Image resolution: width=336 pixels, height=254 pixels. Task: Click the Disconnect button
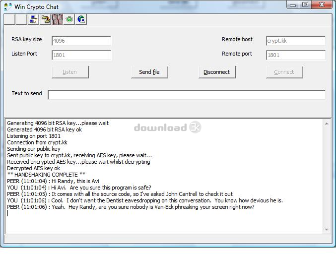(217, 72)
